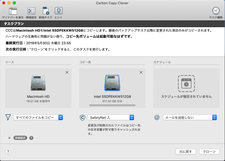
Task: Click the SafetyNet shield icon
Action: (82, 118)
